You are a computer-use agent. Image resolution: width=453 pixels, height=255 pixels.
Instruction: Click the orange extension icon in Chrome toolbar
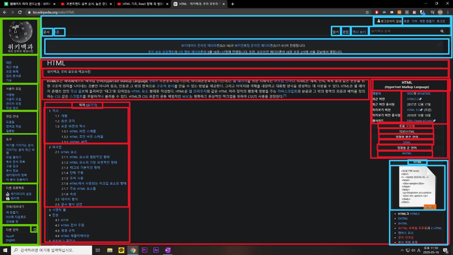[399, 12]
